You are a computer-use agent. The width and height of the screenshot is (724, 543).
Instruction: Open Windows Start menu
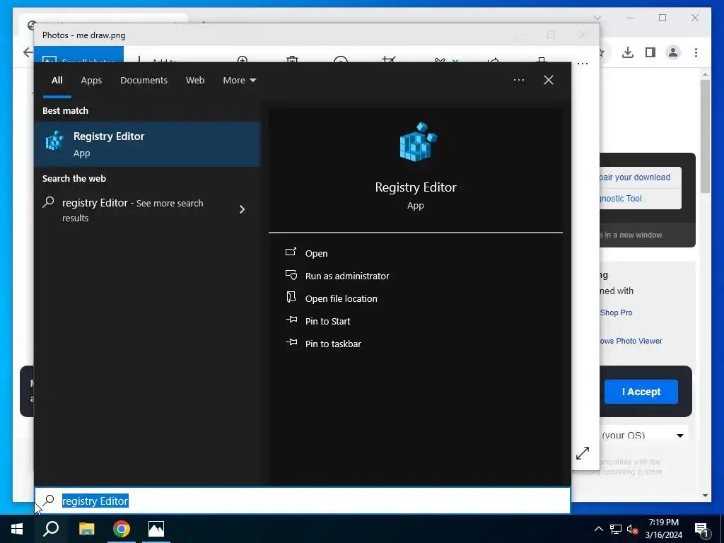[17, 529]
